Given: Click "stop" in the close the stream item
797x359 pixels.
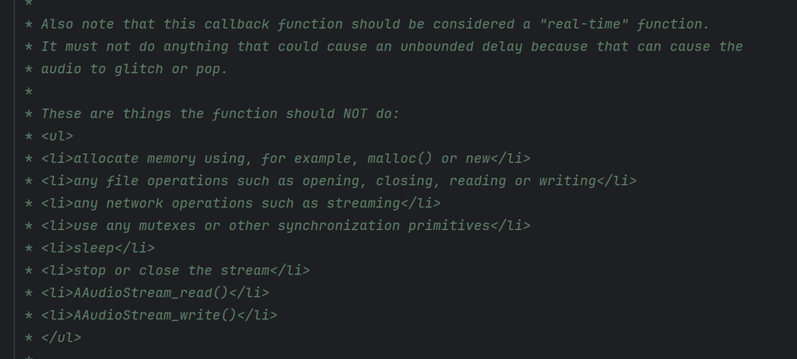Looking at the screenshot, I should (x=90, y=270).
